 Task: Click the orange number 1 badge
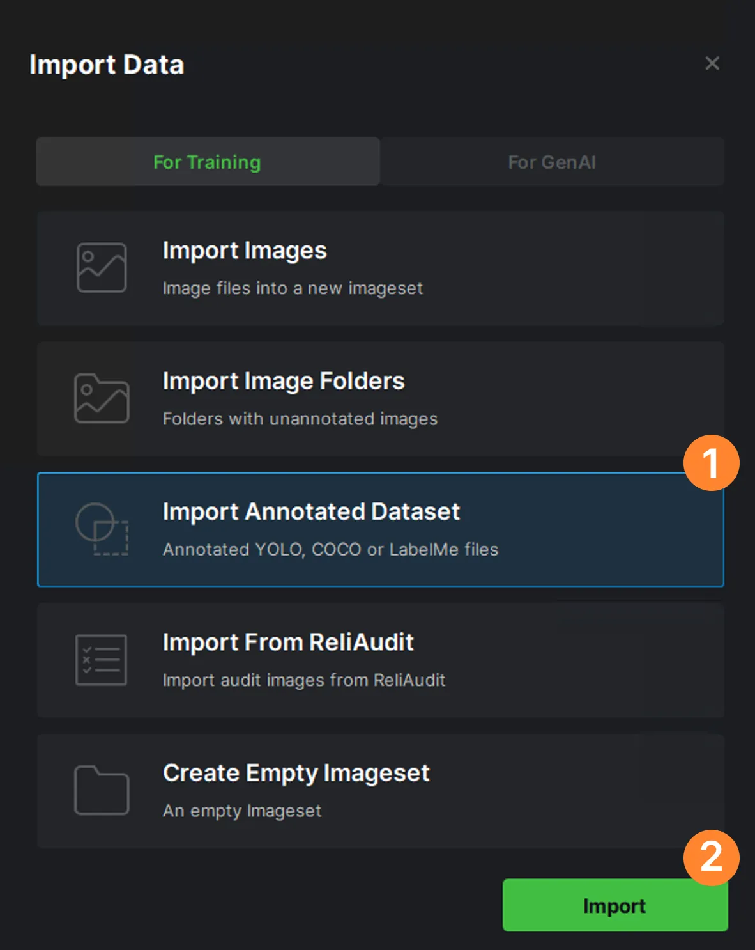[711, 463]
